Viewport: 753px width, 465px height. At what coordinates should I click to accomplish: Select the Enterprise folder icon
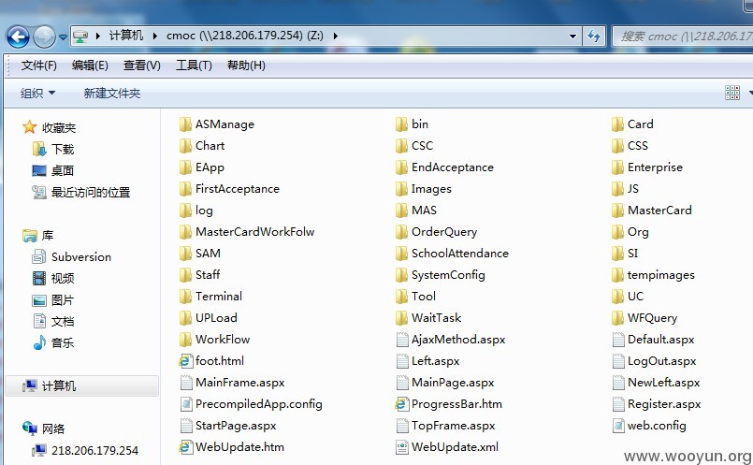617,167
